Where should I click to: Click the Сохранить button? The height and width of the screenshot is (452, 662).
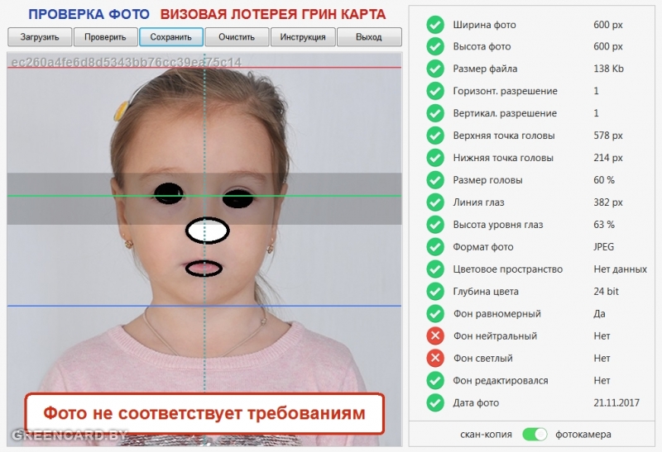171,37
